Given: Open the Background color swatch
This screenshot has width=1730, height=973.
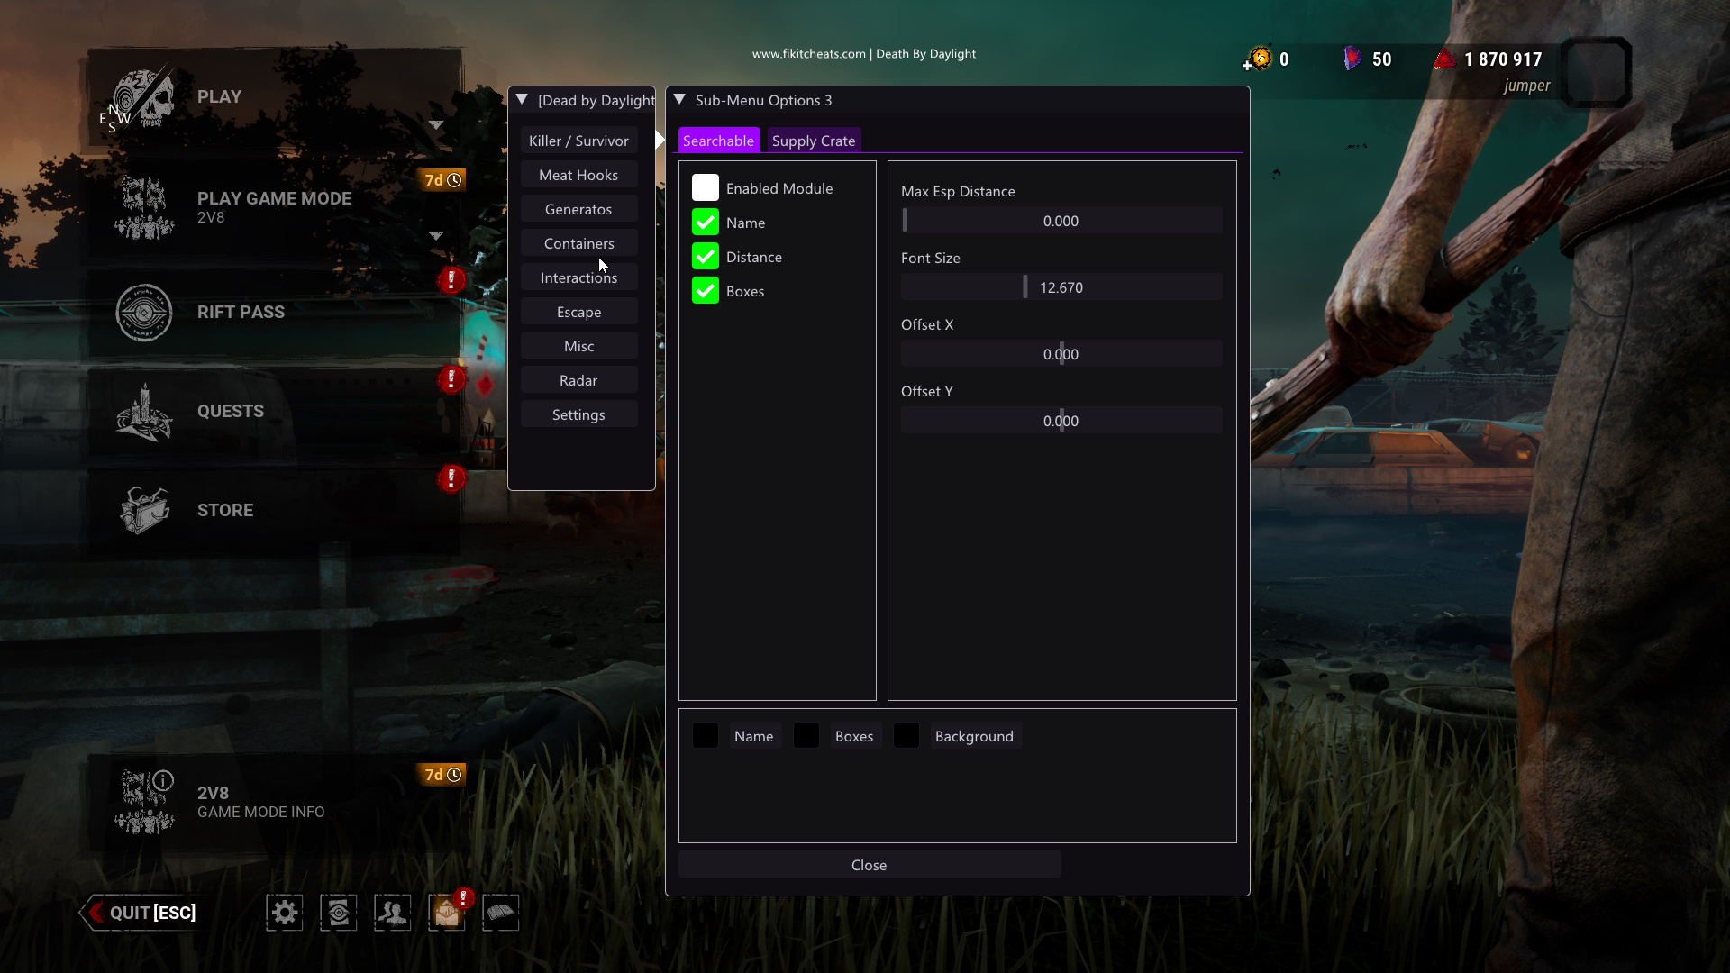Looking at the screenshot, I should pos(906,736).
